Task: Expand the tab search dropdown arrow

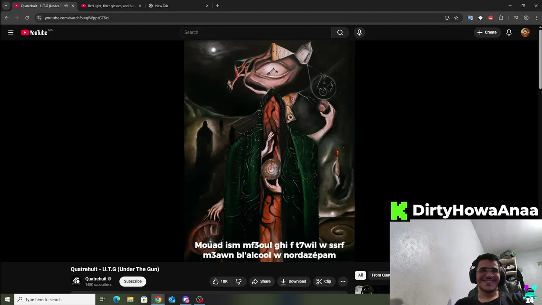Action: pyautogui.click(x=6, y=6)
